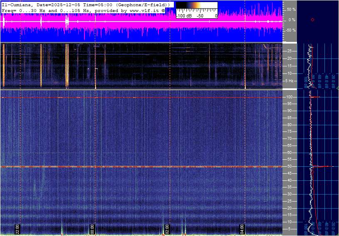Select the 00:00 time marker
The image size is (339, 236).
click(x=92, y=229)
